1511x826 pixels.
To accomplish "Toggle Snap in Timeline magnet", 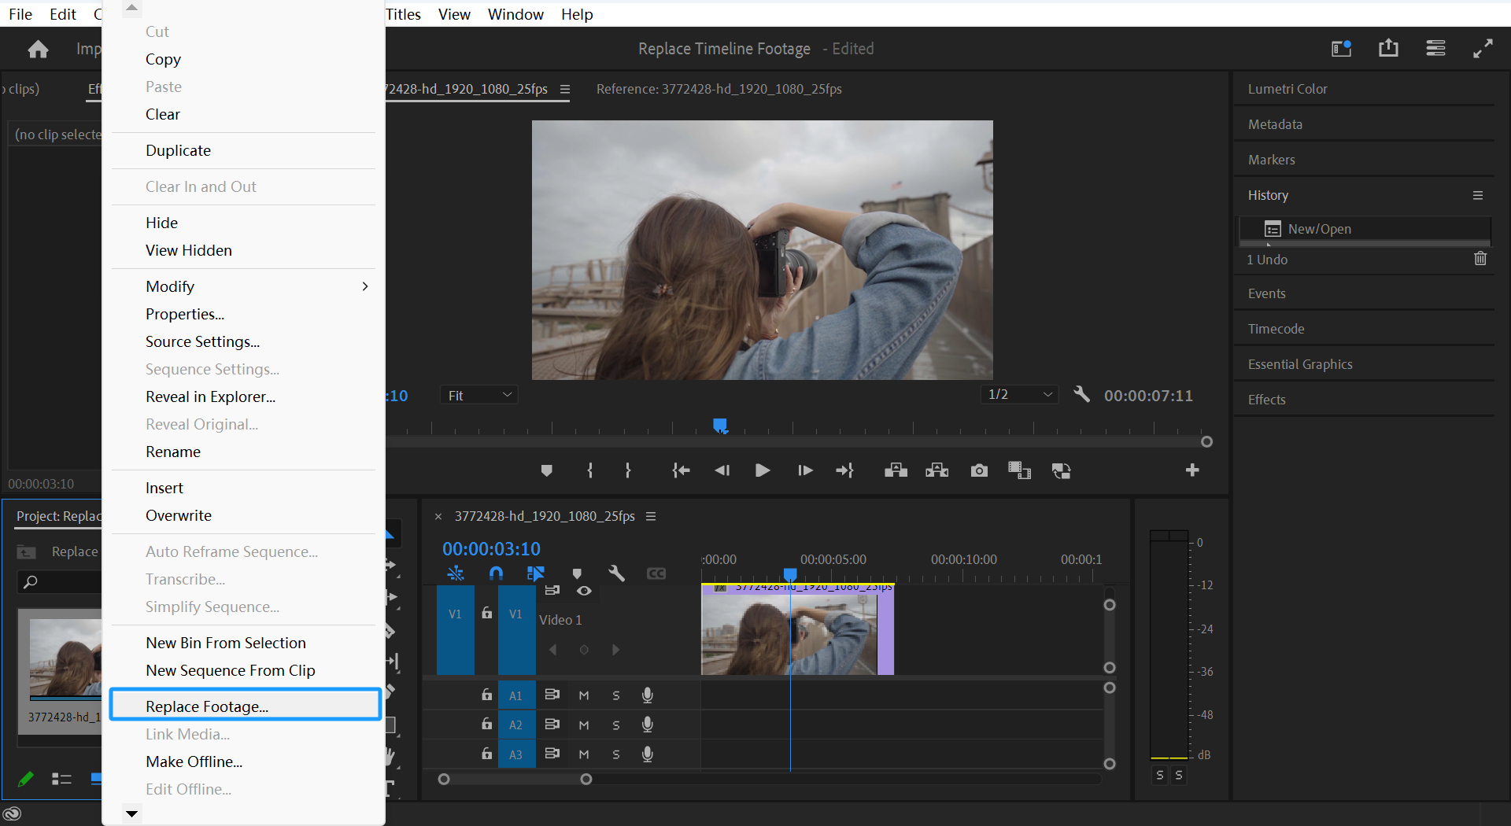I will pos(496,573).
